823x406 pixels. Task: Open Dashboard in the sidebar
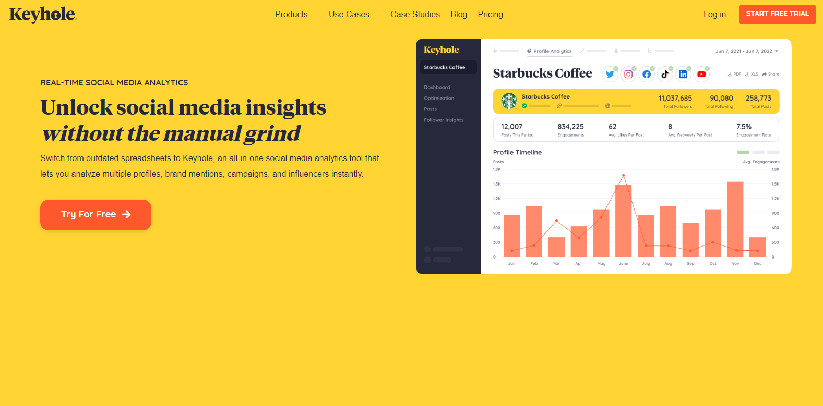coord(437,88)
